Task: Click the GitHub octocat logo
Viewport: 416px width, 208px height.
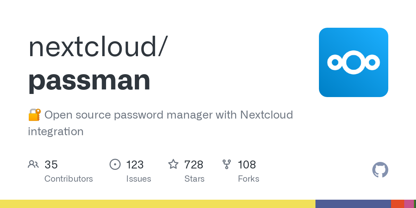Action: 380,170
